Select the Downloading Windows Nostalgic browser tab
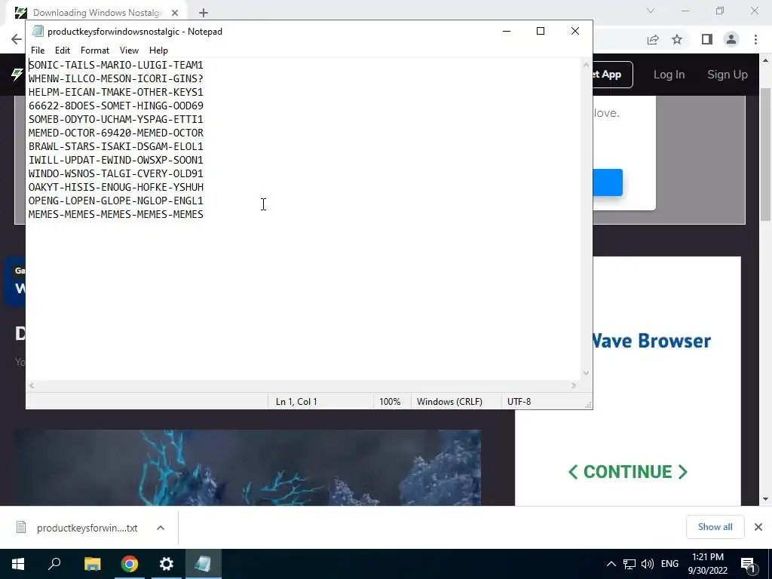This screenshot has width=772, height=579. coord(97,12)
